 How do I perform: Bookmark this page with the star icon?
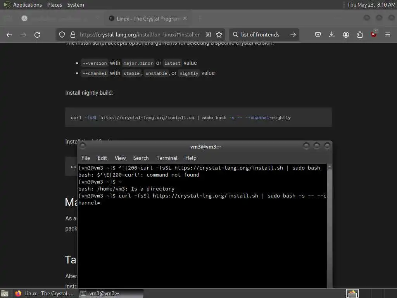coord(219,35)
